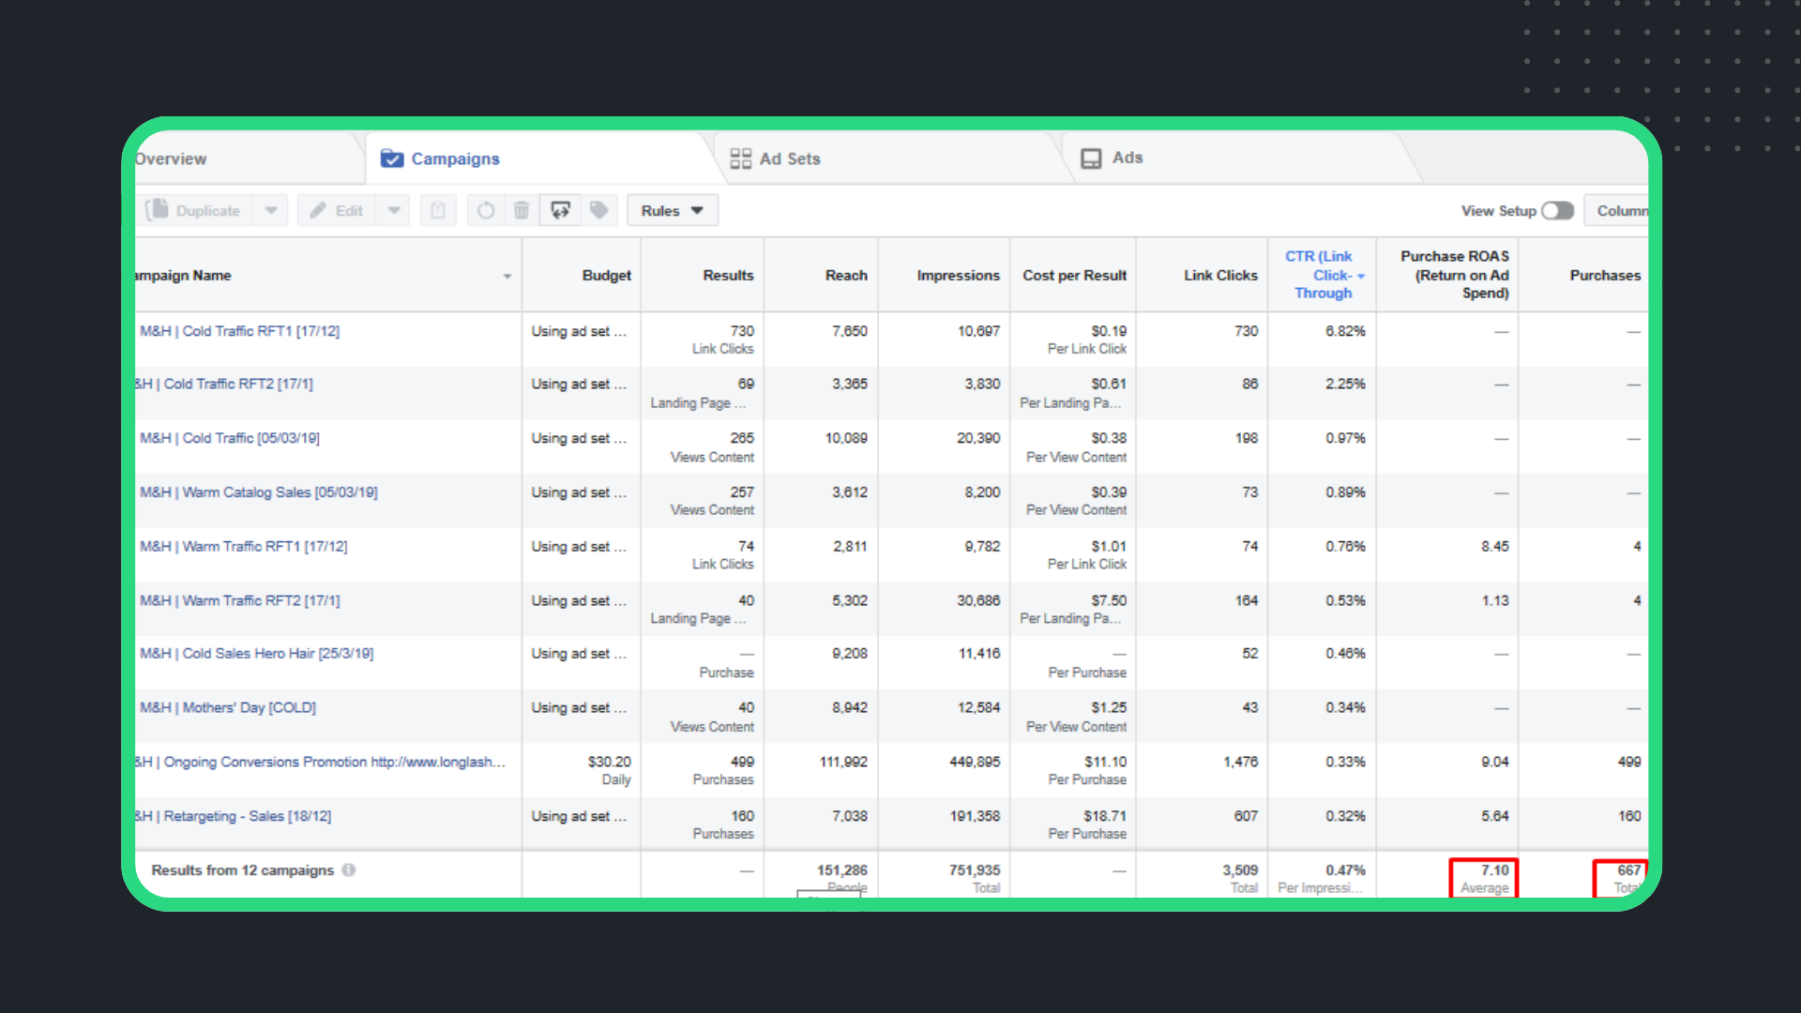Open M&H | Mothers' Day [COLD] campaign
The image size is (1801, 1013).
[228, 708]
